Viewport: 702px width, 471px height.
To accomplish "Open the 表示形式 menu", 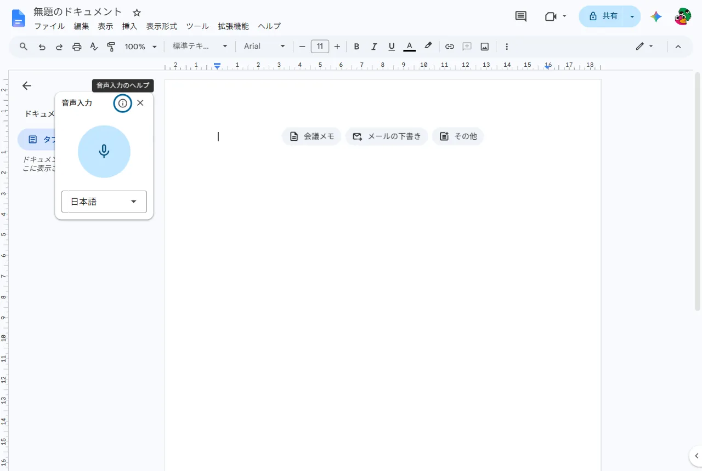I will 162,26.
